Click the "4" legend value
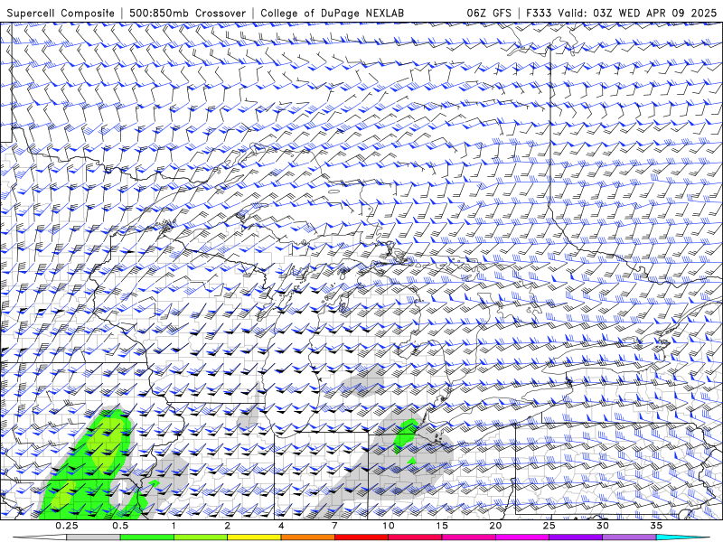 tap(281, 526)
